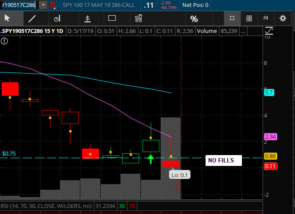Pick the clock time-based drawing tool
295x214 pixels.
57,18
